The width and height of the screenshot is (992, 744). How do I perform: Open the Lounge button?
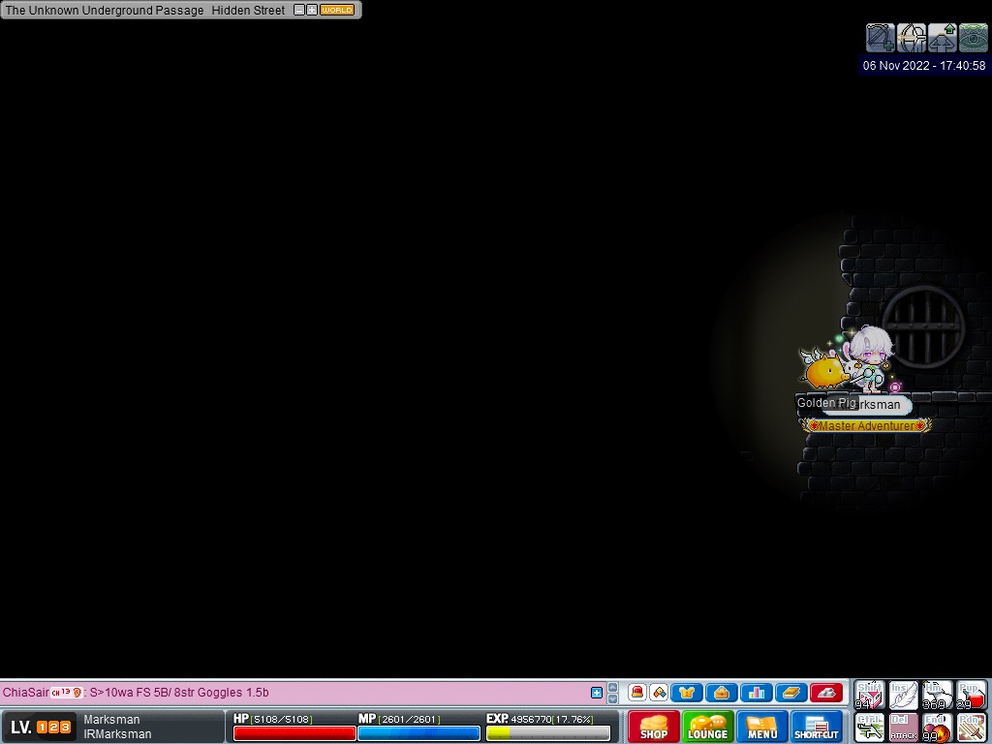click(x=708, y=727)
